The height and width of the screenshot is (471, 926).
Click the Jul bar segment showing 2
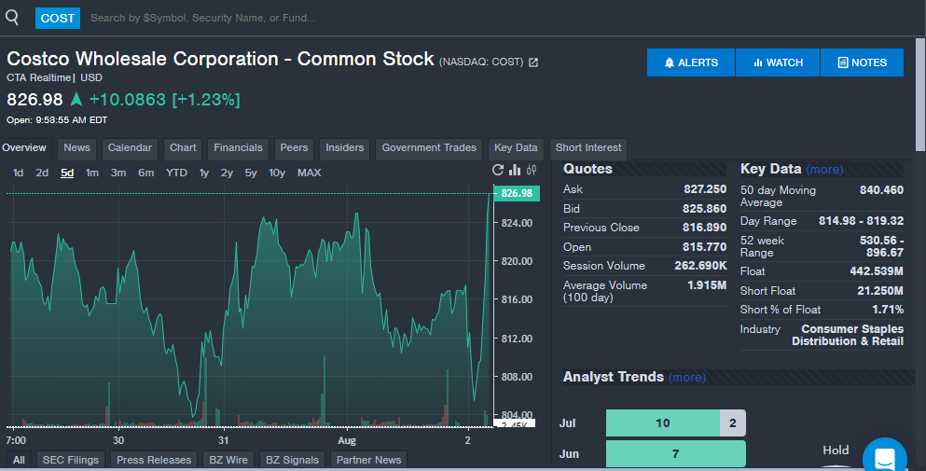tap(733, 423)
